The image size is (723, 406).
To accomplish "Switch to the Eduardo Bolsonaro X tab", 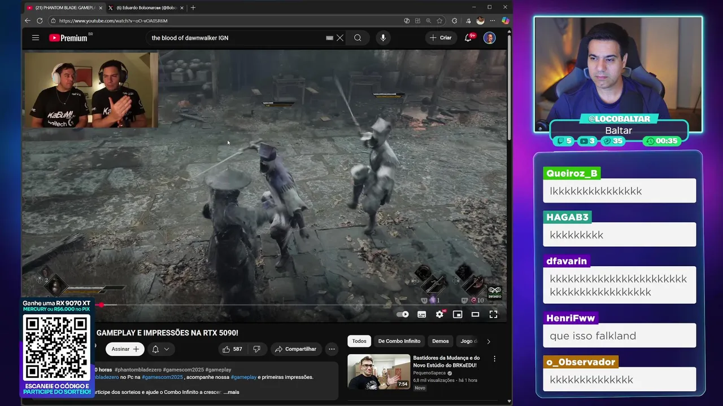I will tap(146, 8).
